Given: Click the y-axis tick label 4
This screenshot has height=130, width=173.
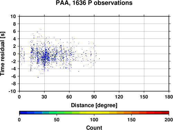Looking at the screenshot, I should 15,39.
